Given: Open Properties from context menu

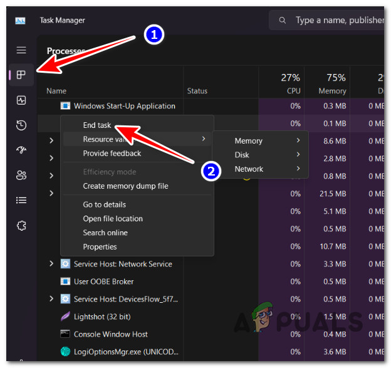Looking at the screenshot, I should click(100, 247).
